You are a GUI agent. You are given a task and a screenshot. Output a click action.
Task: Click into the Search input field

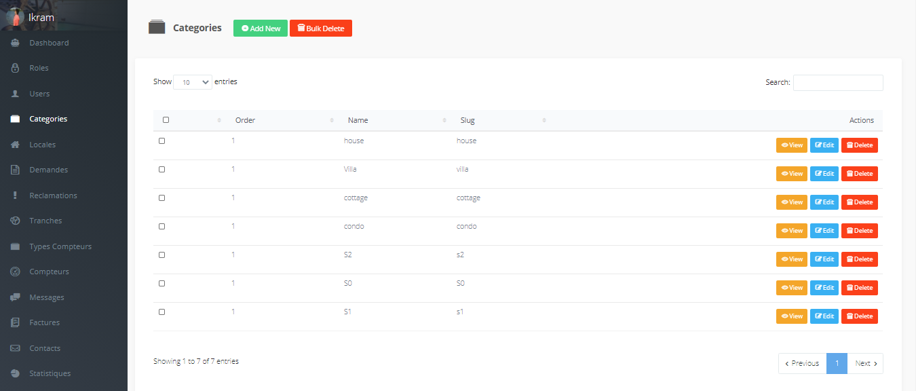[838, 83]
